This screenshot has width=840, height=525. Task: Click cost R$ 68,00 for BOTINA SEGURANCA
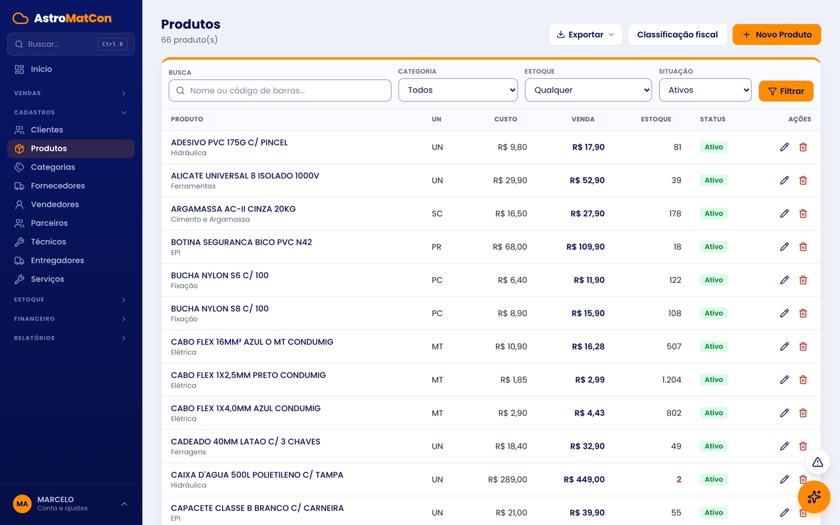click(510, 247)
